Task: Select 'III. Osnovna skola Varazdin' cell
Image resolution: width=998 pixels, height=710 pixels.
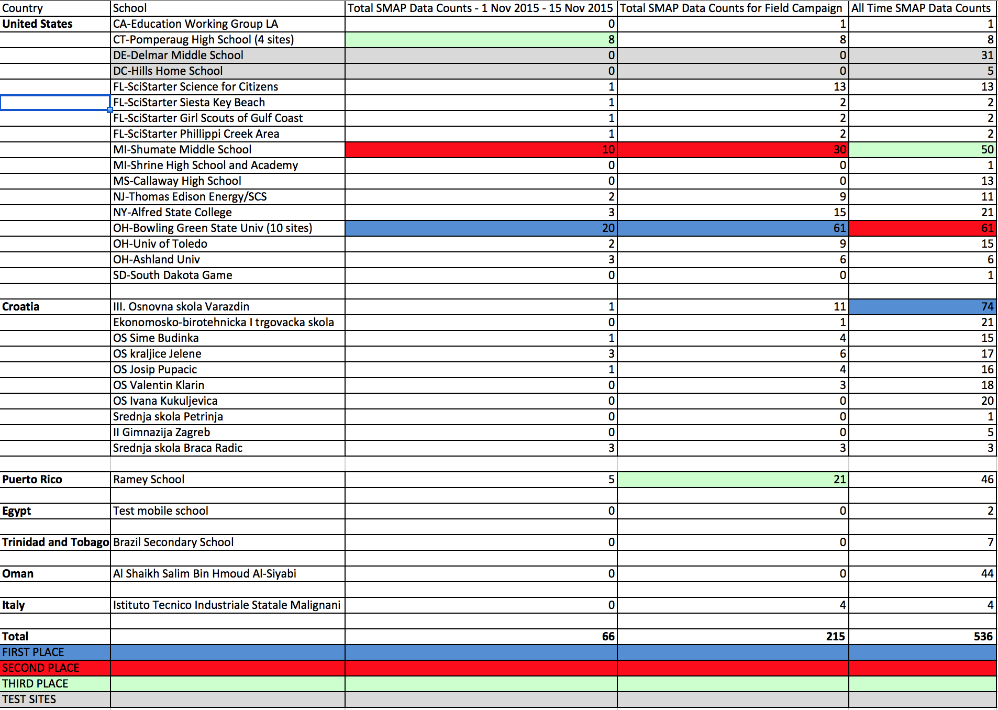Action: coord(228,307)
